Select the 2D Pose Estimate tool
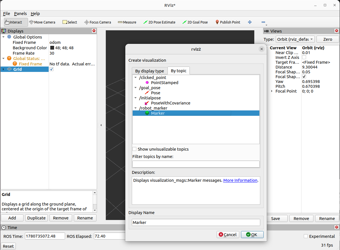The height and width of the screenshot is (250, 340). [160, 22]
